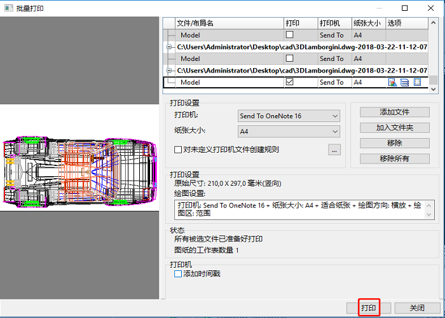Click the file list scrollbar thumb

click(x=433, y=79)
